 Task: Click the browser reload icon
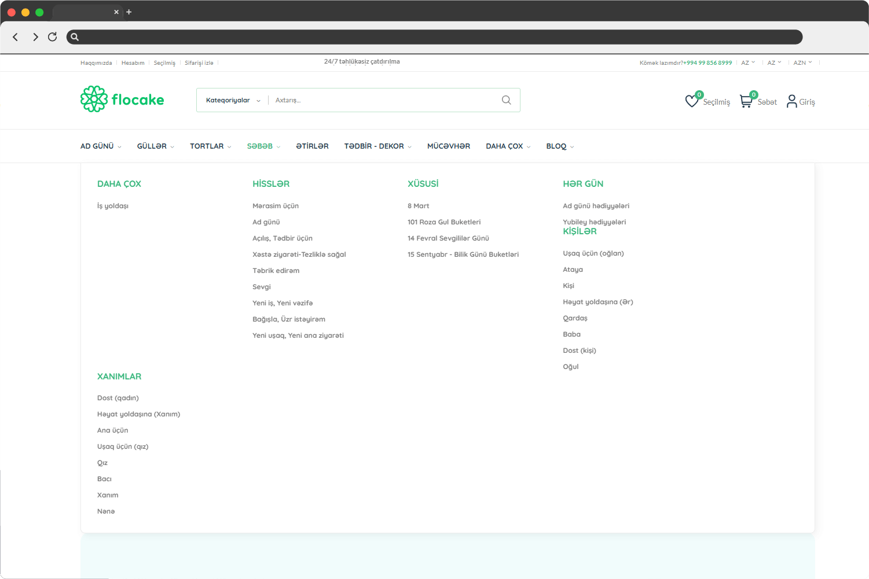[x=52, y=36]
